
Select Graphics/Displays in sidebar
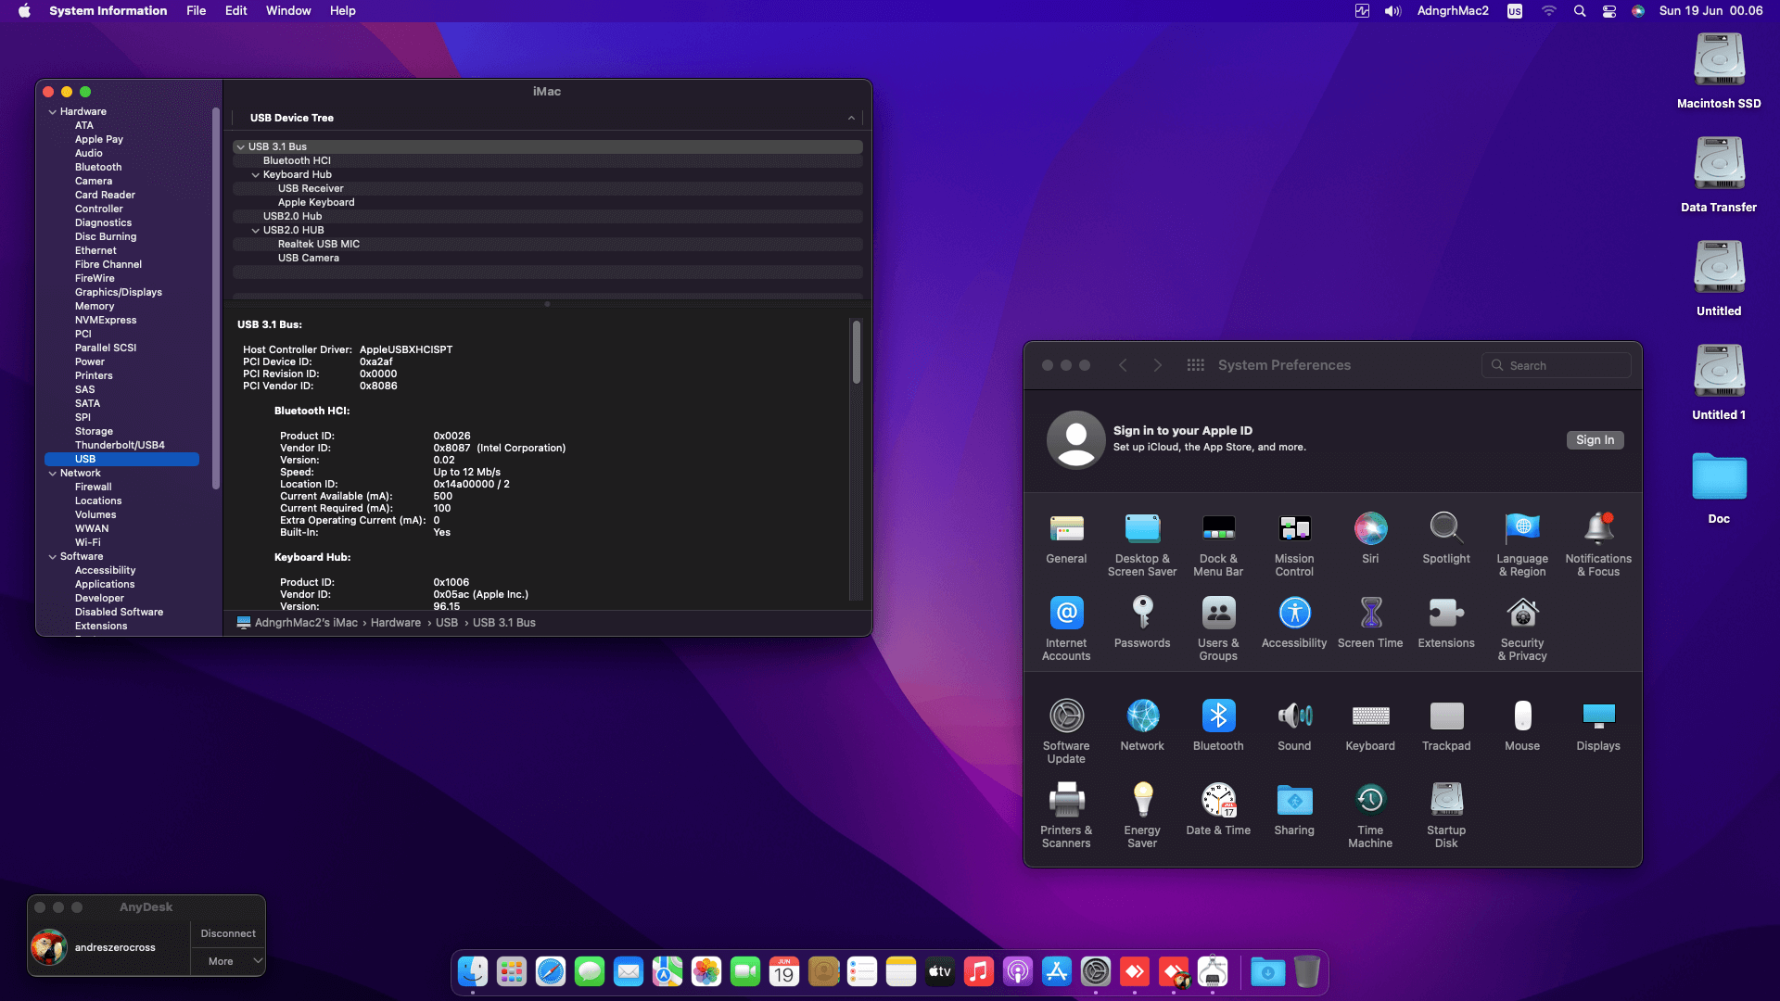(x=118, y=292)
